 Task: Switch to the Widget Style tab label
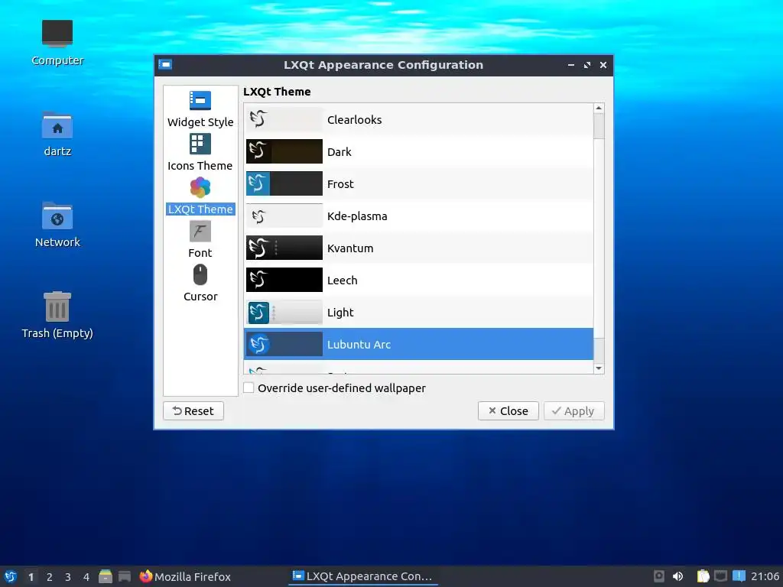coord(200,122)
